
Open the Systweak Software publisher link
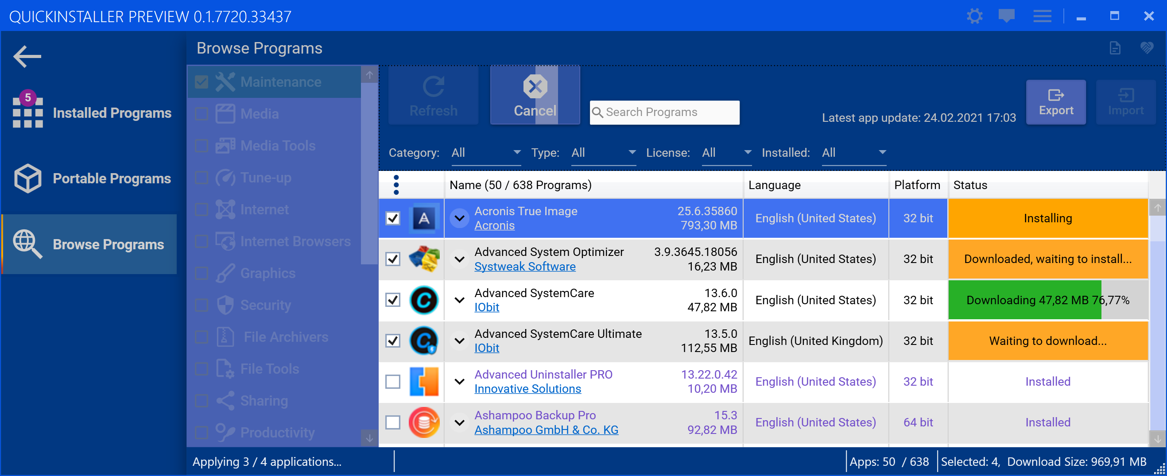(x=525, y=266)
